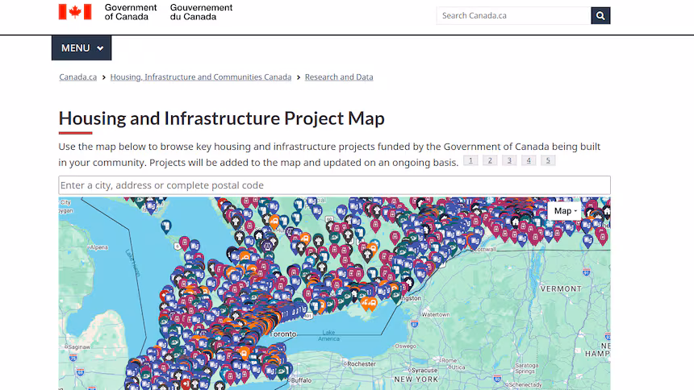The width and height of the screenshot is (694, 390).
Task: Select the large blue marker at Cornwall
Action: (x=475, y=242)
